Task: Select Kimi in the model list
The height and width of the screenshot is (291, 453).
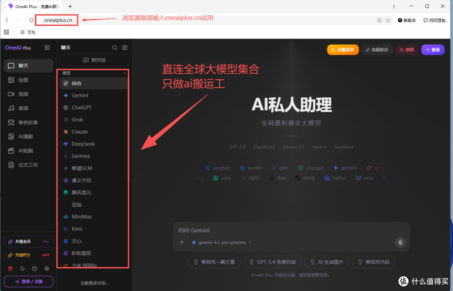Action: tap(94, 229)
